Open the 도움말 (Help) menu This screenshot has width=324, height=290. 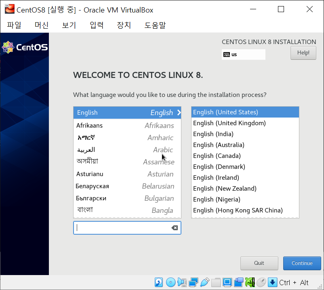click(155, 25)
